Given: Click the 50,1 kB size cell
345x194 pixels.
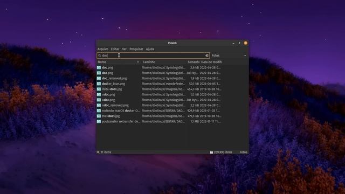Looking at the screenshot, I should tap(194, 84).
